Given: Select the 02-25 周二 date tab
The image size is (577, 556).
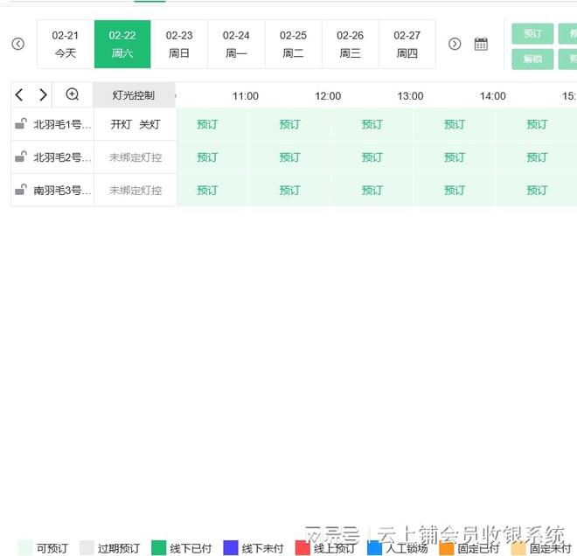Looking at the screenshot, I should click(293, 45).
